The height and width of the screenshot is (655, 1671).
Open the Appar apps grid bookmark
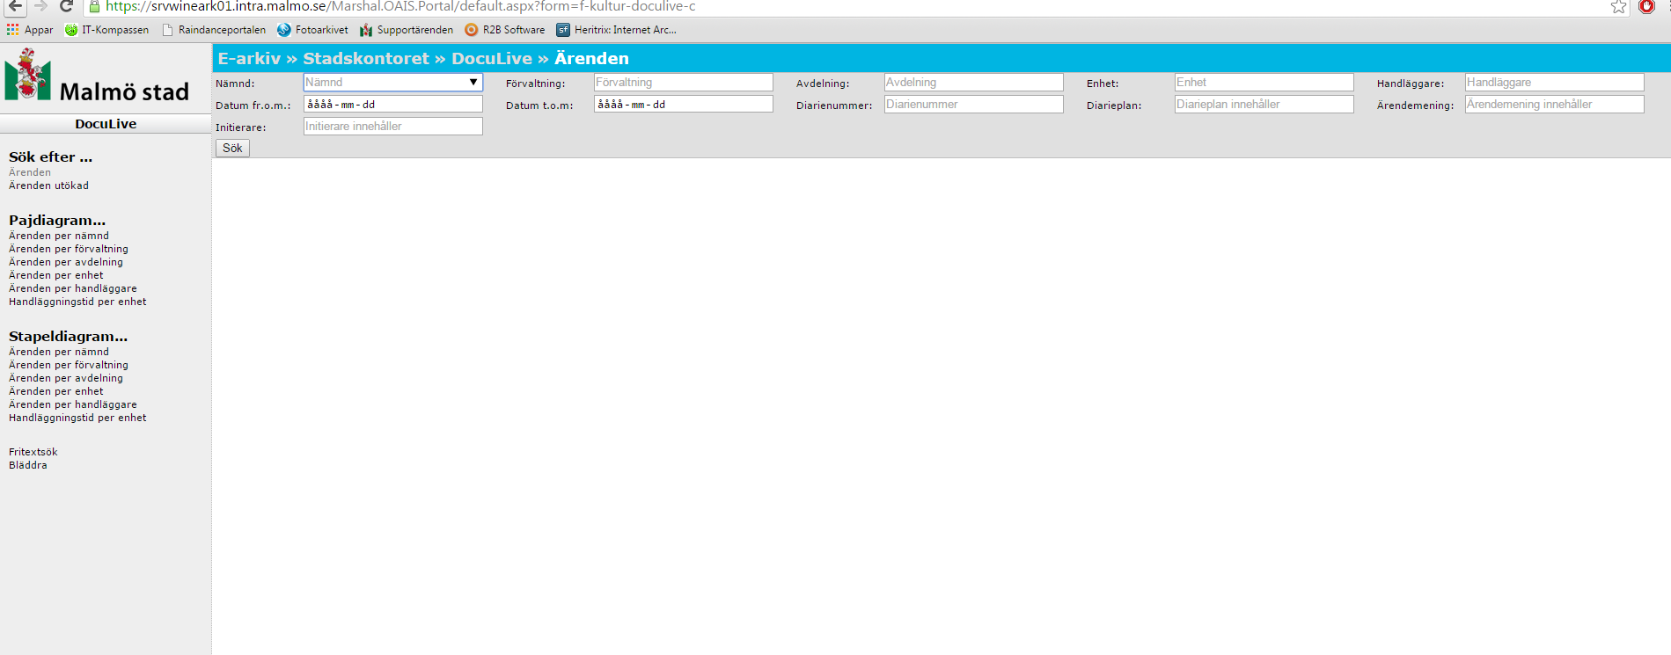[30, 30]
